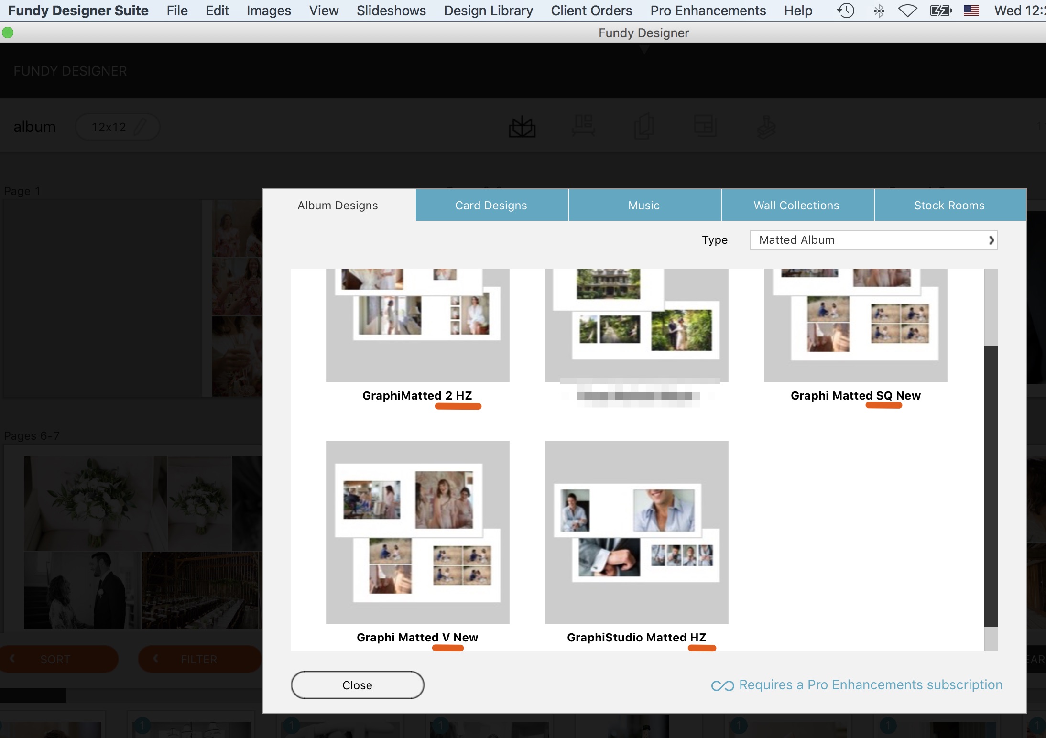Click the green window zoom button
This screenshot has height=738, width=1046.
point(8,33)
